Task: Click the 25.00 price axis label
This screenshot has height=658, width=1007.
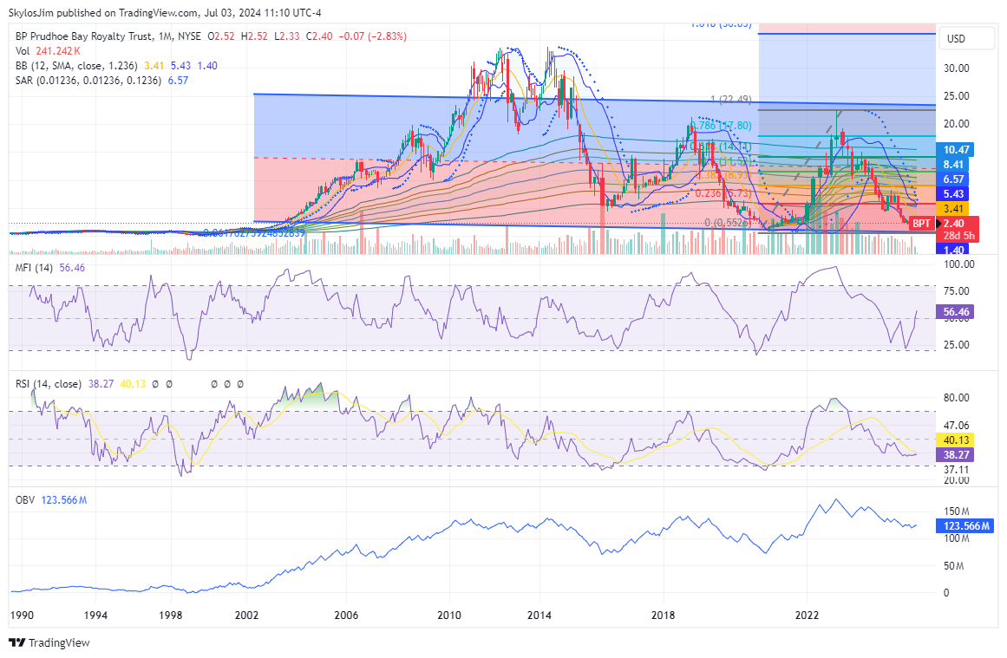Action: point(957,96)
